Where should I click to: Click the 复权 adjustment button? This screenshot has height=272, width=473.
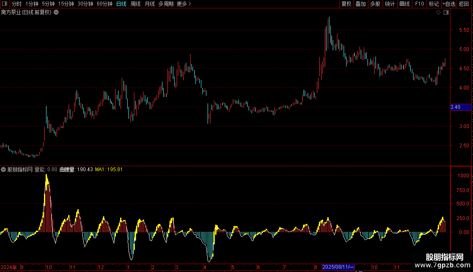(x=346, y=4)
